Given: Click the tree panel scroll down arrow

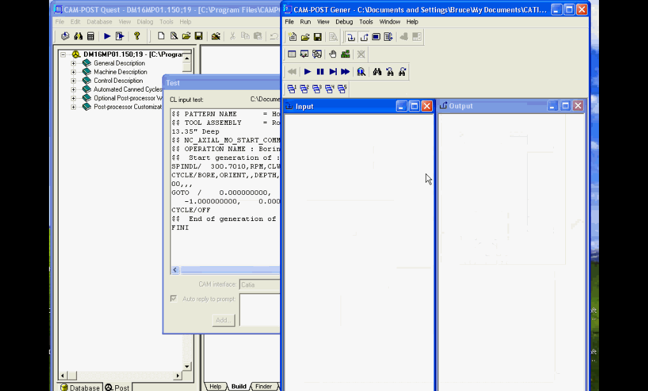Looking at the screenshot, I should pyautogui.click(x=187, y=366).
